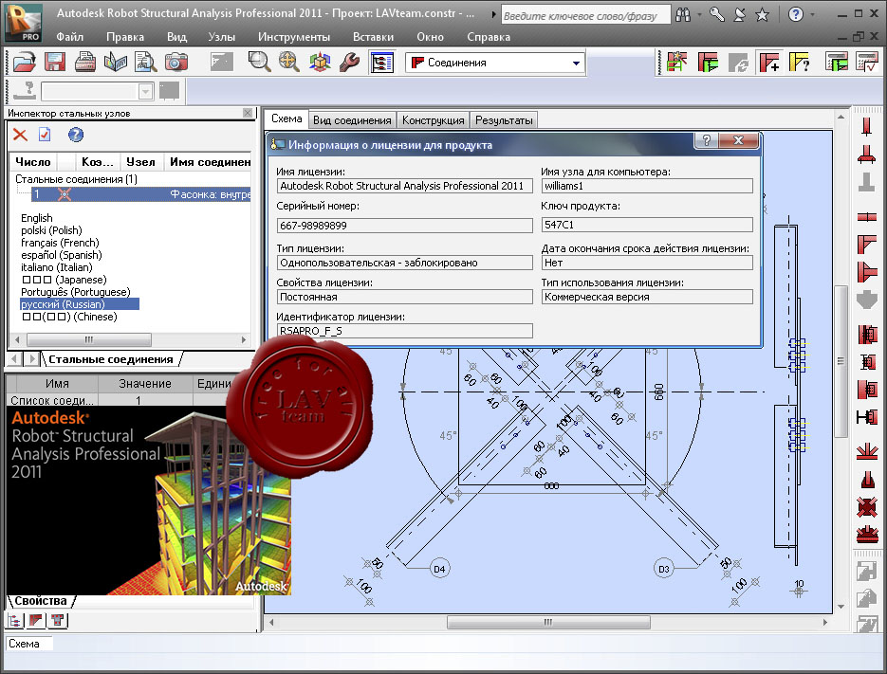Click the binoculars search icon in title bar
887x674 pixels.
pyautogui.click(x=683, y=15)
